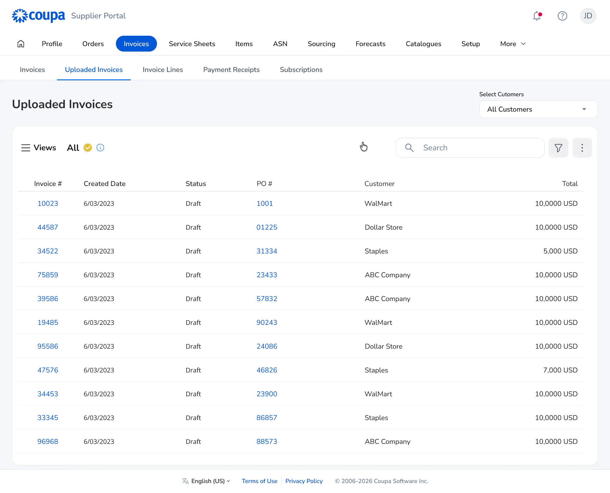Image resolution: width=610 pixels, height=493 pixels.
Task: Open invoice 19485
Action: point(48,323)
